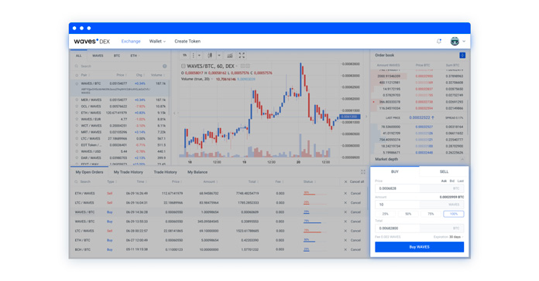Viewport: 539px width, 281px height.
Task: Click the order Price input field
Action: (420, 188)
